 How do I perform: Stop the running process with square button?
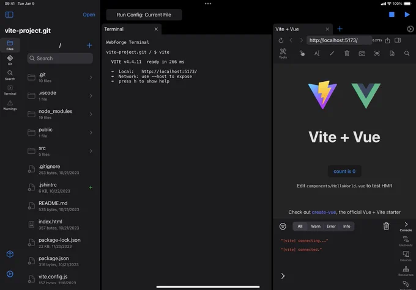point(392,15)
